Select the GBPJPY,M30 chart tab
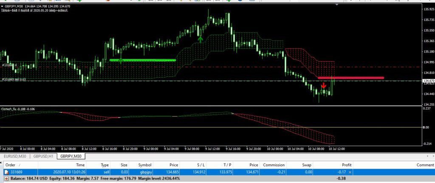 tap(71, 156)
